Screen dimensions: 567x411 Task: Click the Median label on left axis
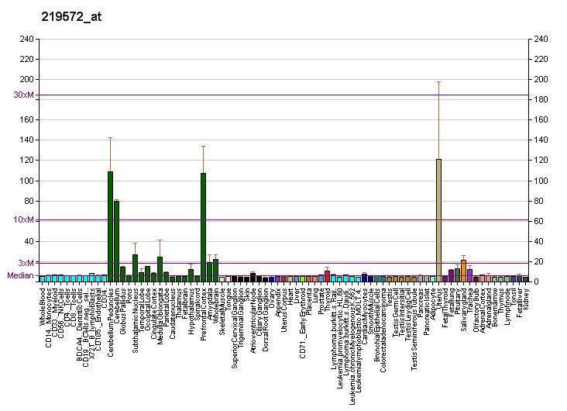click(x=21, y=275)
